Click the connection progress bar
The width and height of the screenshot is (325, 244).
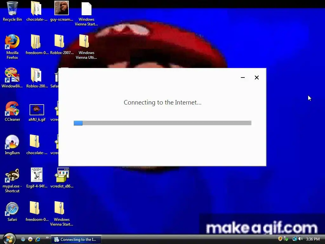coord(162,123)
